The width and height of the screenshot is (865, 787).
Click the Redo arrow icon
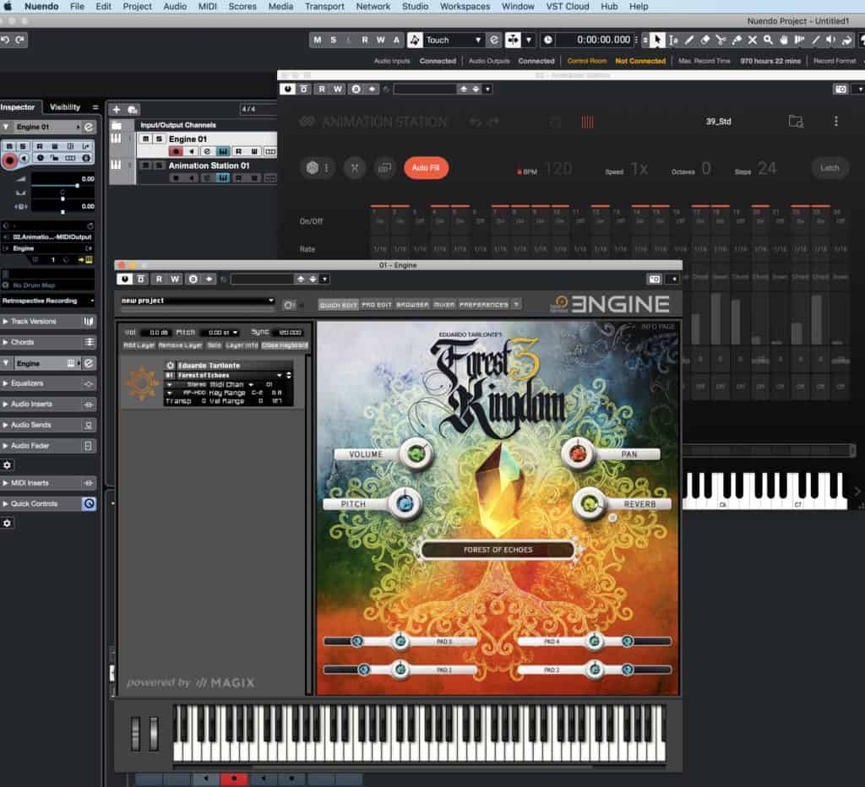point(20,40)
